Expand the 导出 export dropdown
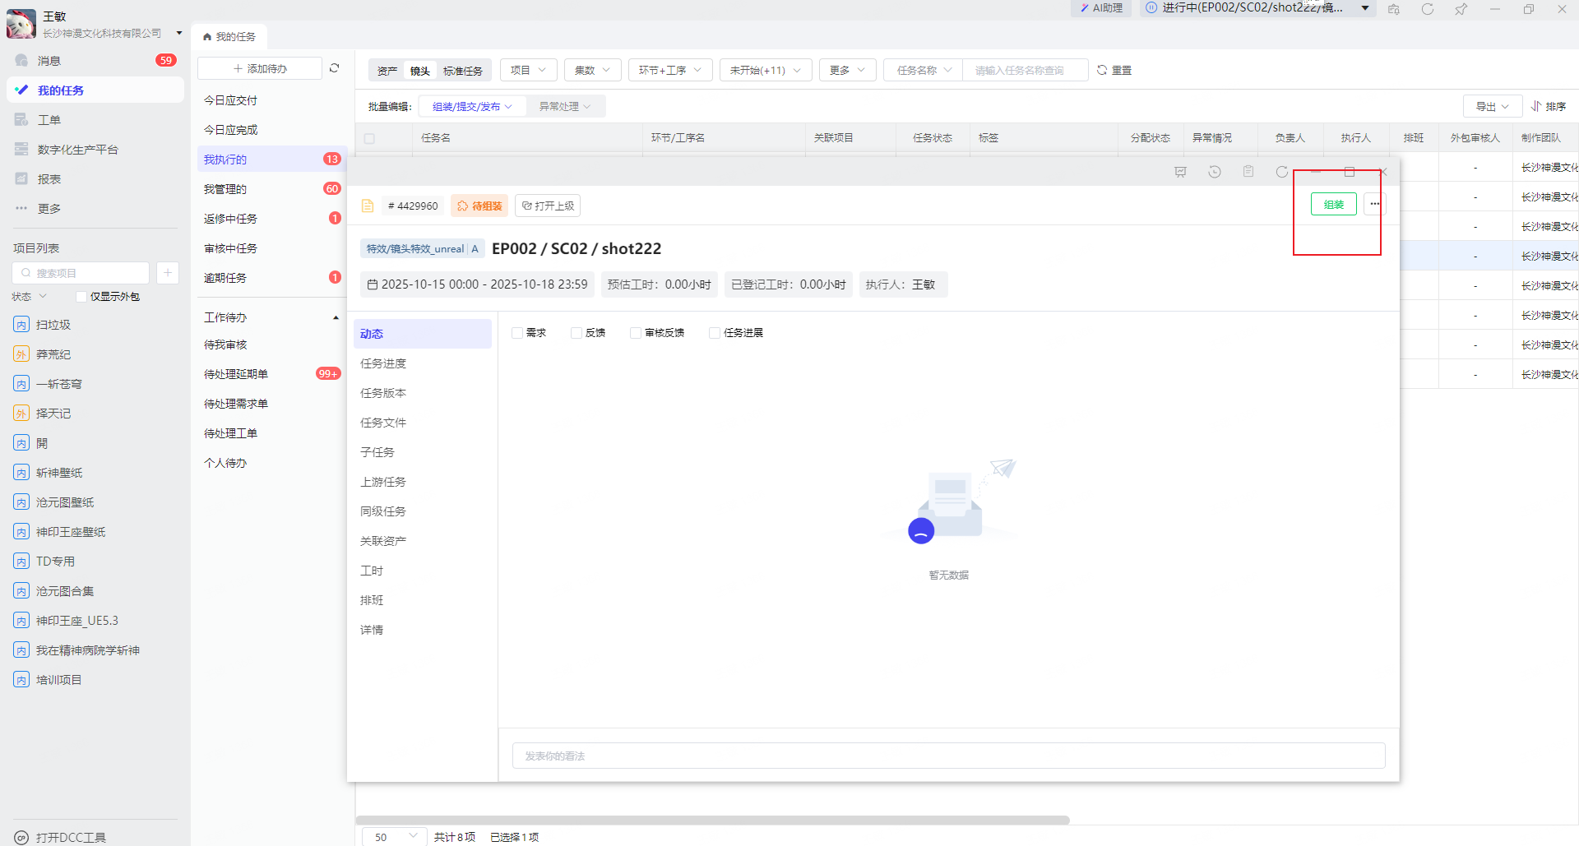 [x=1492, y=106]
